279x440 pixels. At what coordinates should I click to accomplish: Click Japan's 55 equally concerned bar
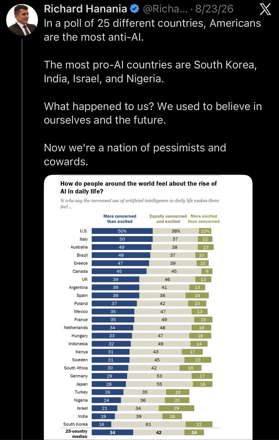(x=159, y=384)
